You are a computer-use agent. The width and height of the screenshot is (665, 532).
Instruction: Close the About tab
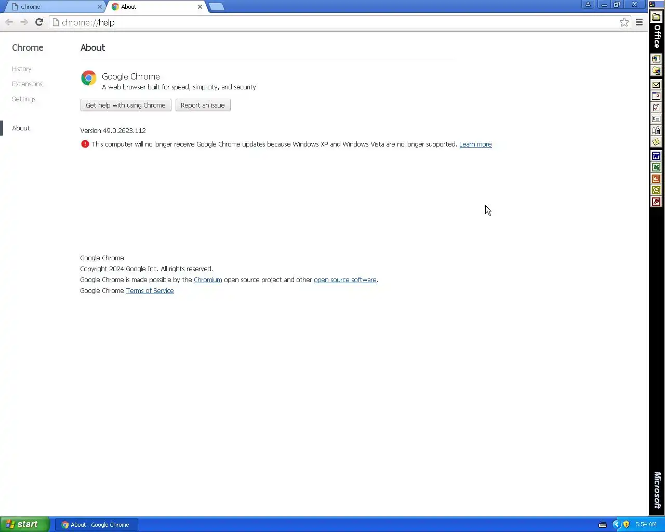(200, 7)
